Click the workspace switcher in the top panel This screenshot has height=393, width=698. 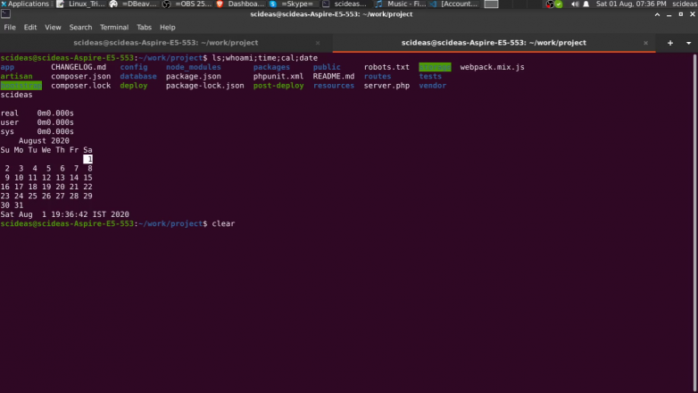pyautogui.click(x=491, y=4)
